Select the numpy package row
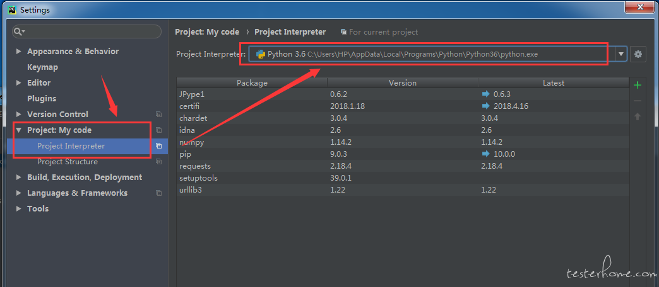 click(403, 142)
